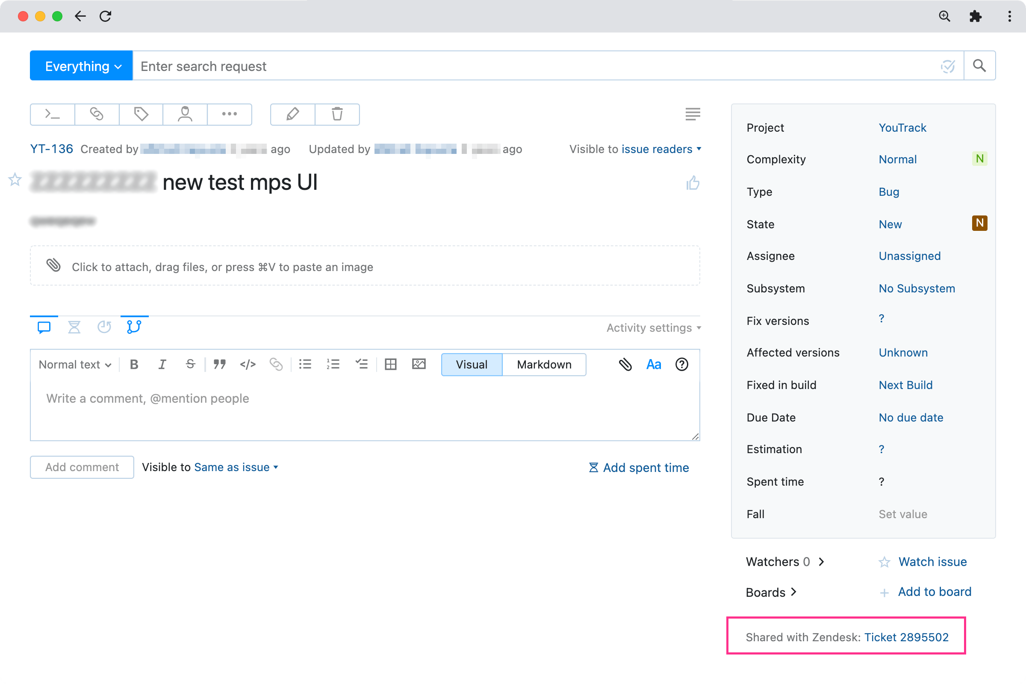Expand Activity settings menu
The height and width of the screenshot is (684, 1026).
[653, 327]
